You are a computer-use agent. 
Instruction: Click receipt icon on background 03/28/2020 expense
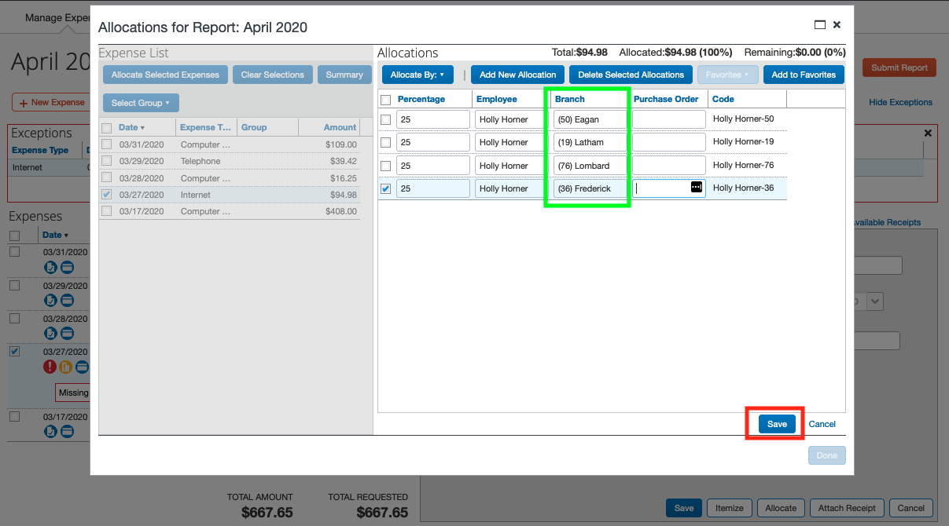[x=50, y=334]
